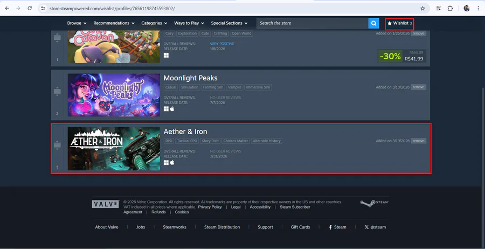The width and height of the screenshot is (485, 249).
Task: Expand the Browse dropdown menu
Action: coord(77,23)
